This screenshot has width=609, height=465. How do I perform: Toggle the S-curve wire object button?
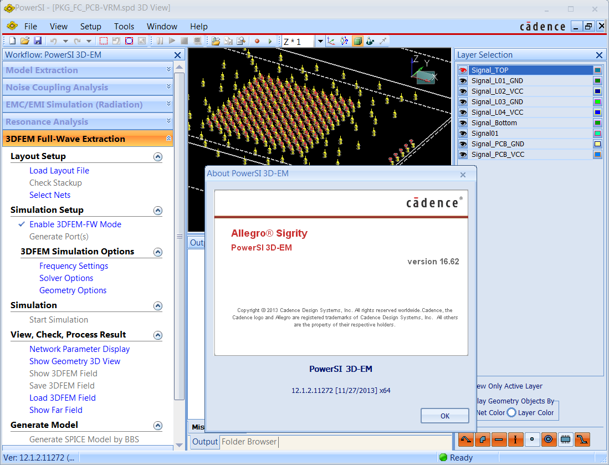582,440
